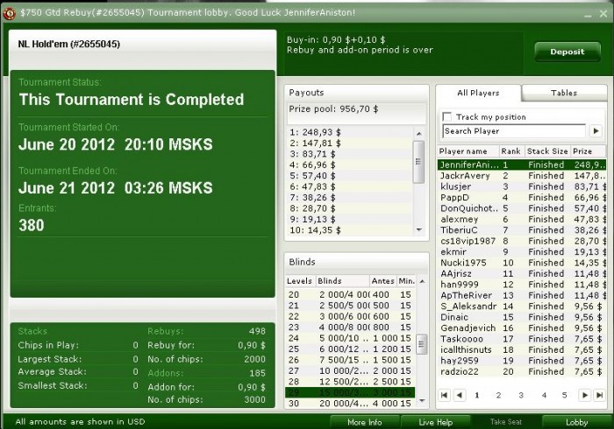The image size is (614, 429).
Task: Minimize the tournament lobby window
Action: click(588, 15)
